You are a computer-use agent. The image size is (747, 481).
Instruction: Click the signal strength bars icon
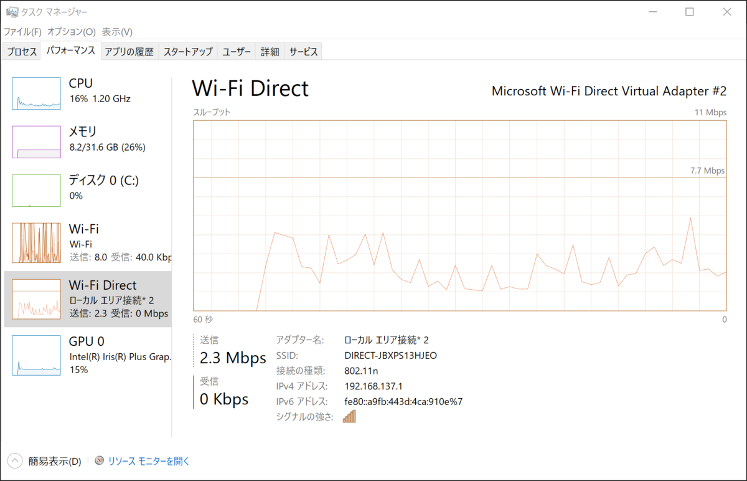(349, 416)
